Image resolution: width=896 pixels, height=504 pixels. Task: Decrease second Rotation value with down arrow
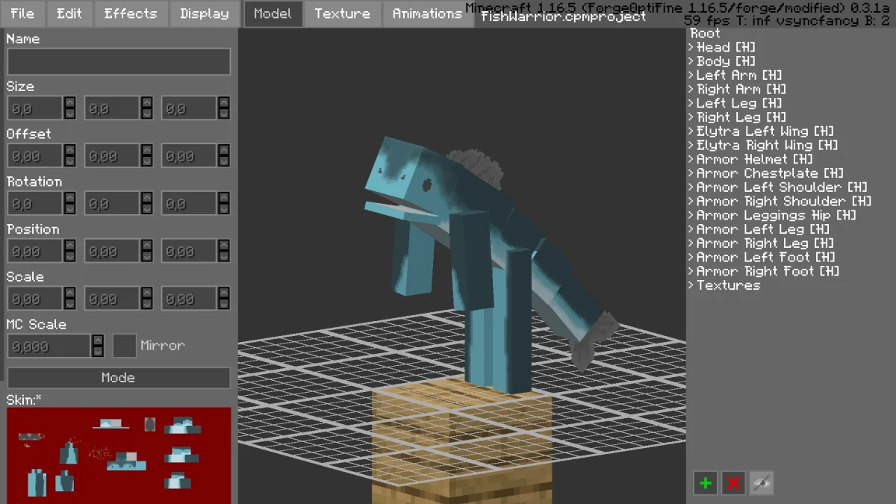[x=146, y=210]
